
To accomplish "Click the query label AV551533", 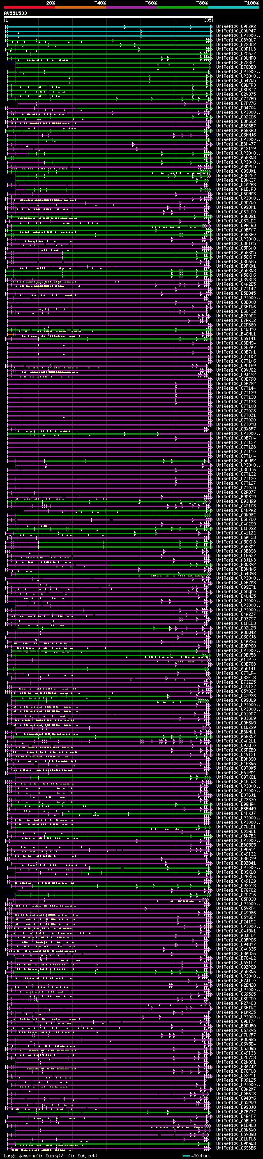I will coord(15,13).
